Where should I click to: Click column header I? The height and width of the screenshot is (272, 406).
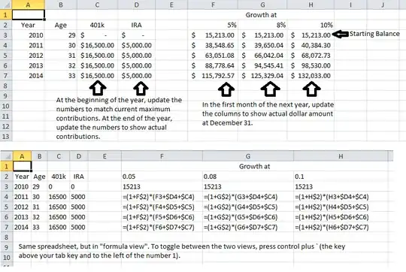[350, 5]
